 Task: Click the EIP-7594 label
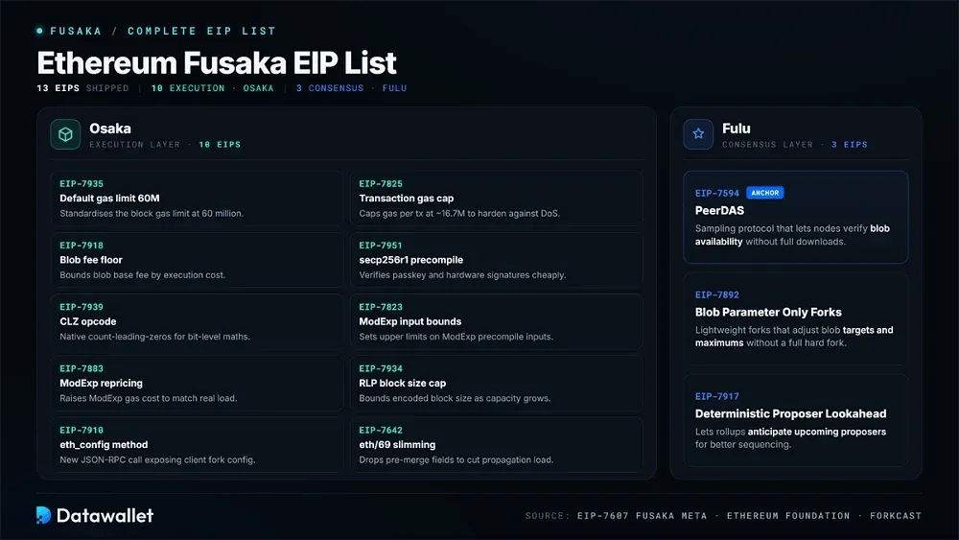coord(717,193)
